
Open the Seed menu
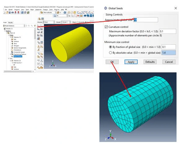(27, 10)
